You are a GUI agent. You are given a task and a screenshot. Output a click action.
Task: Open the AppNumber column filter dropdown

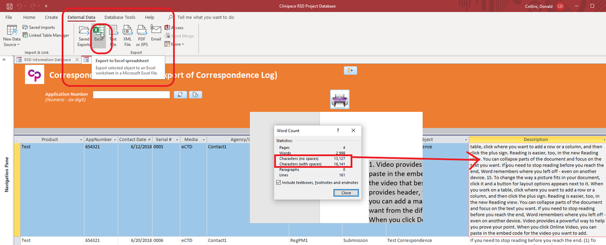click(x=114, y=140)
